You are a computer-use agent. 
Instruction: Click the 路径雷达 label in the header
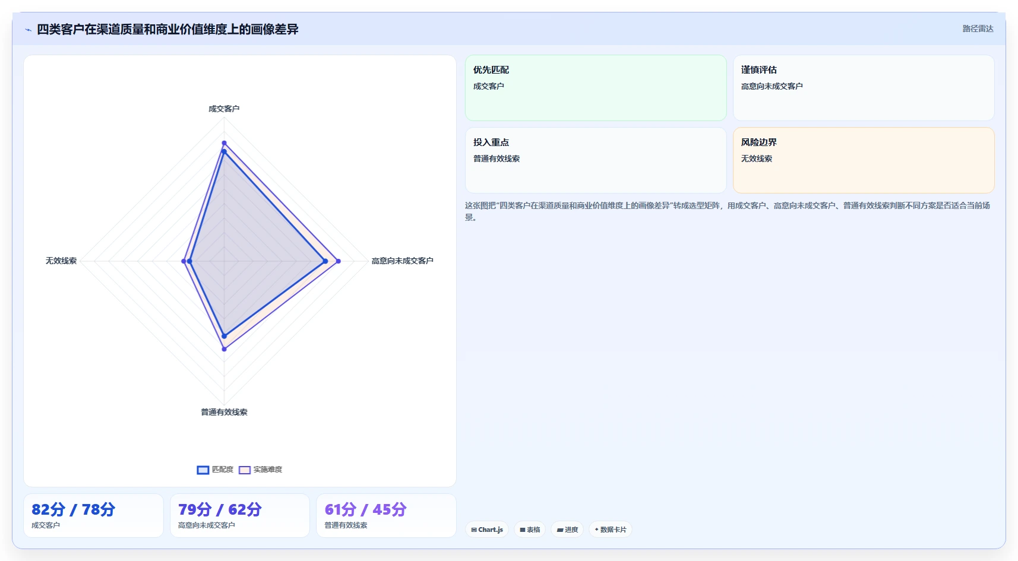pyautogui.click(x=978, y=28)
